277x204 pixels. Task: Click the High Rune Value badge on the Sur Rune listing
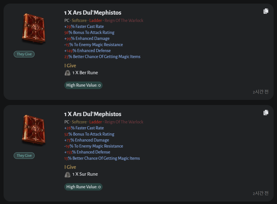[x=83, y=187]
